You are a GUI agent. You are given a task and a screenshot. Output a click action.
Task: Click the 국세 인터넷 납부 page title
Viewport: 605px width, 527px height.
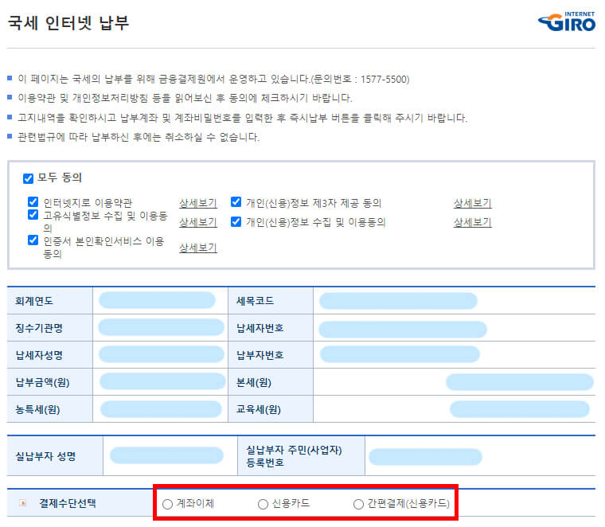(68, 23)
